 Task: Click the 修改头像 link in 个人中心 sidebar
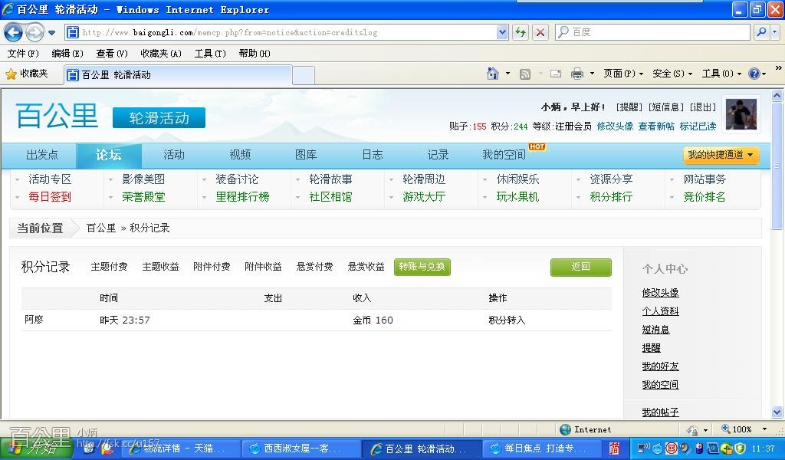click(660, 293)
